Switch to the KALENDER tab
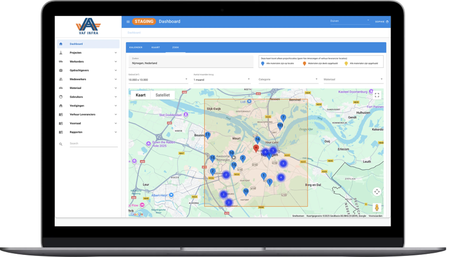Image resolution: width=457 pixels, height=257 pixels. [x=136, y=48]
